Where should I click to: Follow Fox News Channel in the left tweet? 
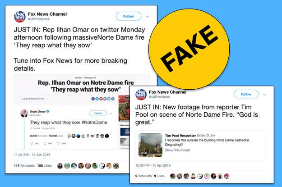click(x=129, y=16)
